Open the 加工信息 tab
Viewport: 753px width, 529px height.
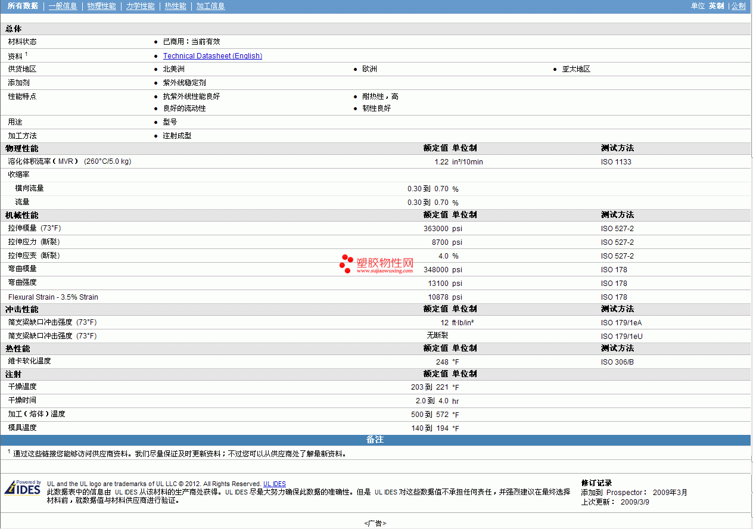pyautogui.click(x=210, y=6)
